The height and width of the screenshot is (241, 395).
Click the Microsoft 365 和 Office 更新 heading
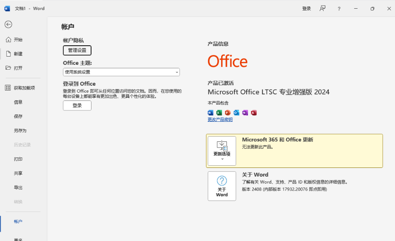277,140
